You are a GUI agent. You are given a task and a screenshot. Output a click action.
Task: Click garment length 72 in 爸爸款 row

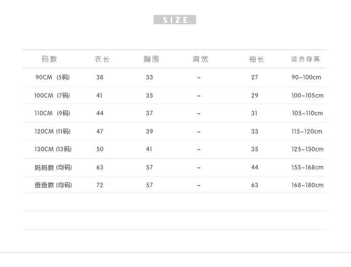tap(100, 185)
